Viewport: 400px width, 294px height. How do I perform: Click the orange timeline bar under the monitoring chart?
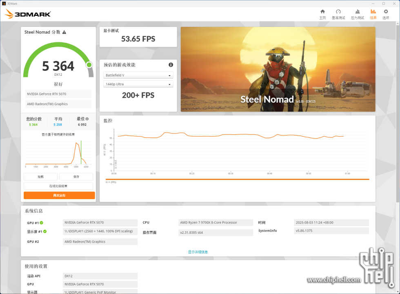coord(238,180)
